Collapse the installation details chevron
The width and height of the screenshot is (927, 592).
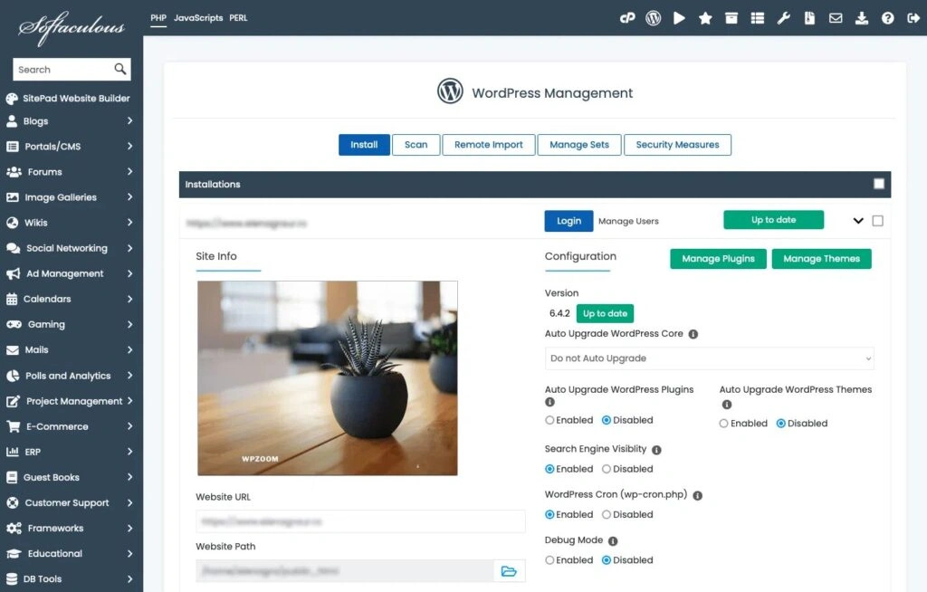(858, 220)
